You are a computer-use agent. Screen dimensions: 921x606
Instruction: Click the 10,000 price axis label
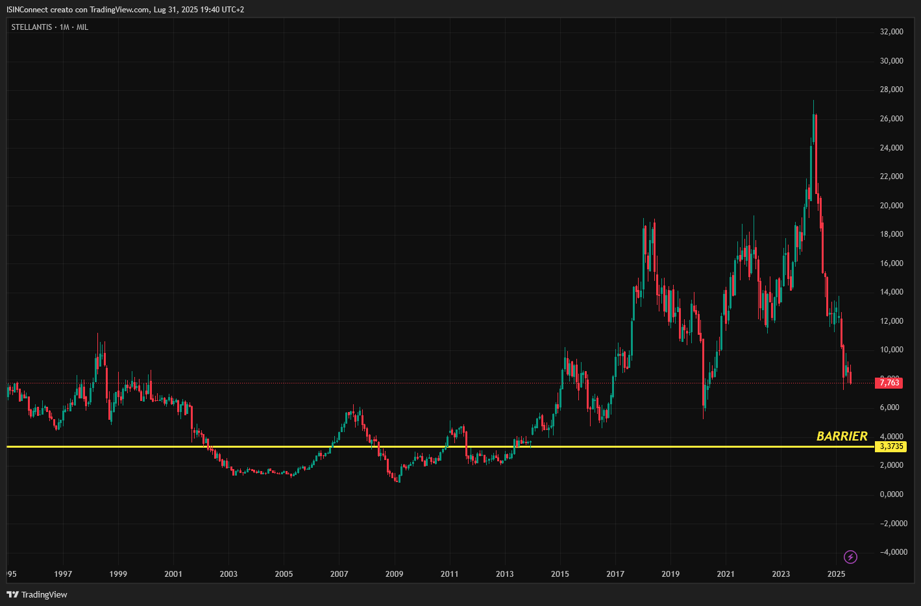tap(892, 350)
